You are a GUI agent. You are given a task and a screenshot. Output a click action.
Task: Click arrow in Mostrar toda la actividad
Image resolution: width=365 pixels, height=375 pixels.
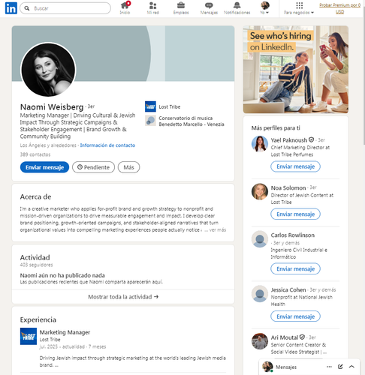[156, 296]
